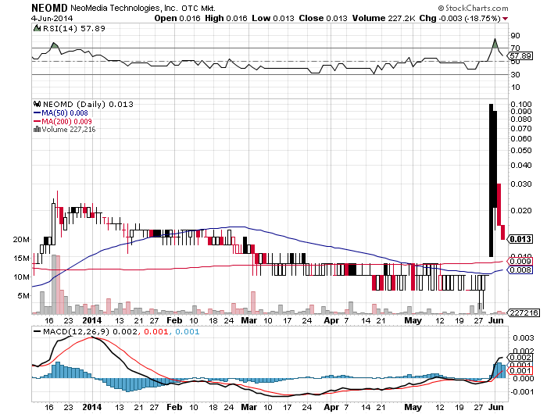547x414 pixels.
Task: Click the 'High 0.016' value
Action: [x=226, y=18]
